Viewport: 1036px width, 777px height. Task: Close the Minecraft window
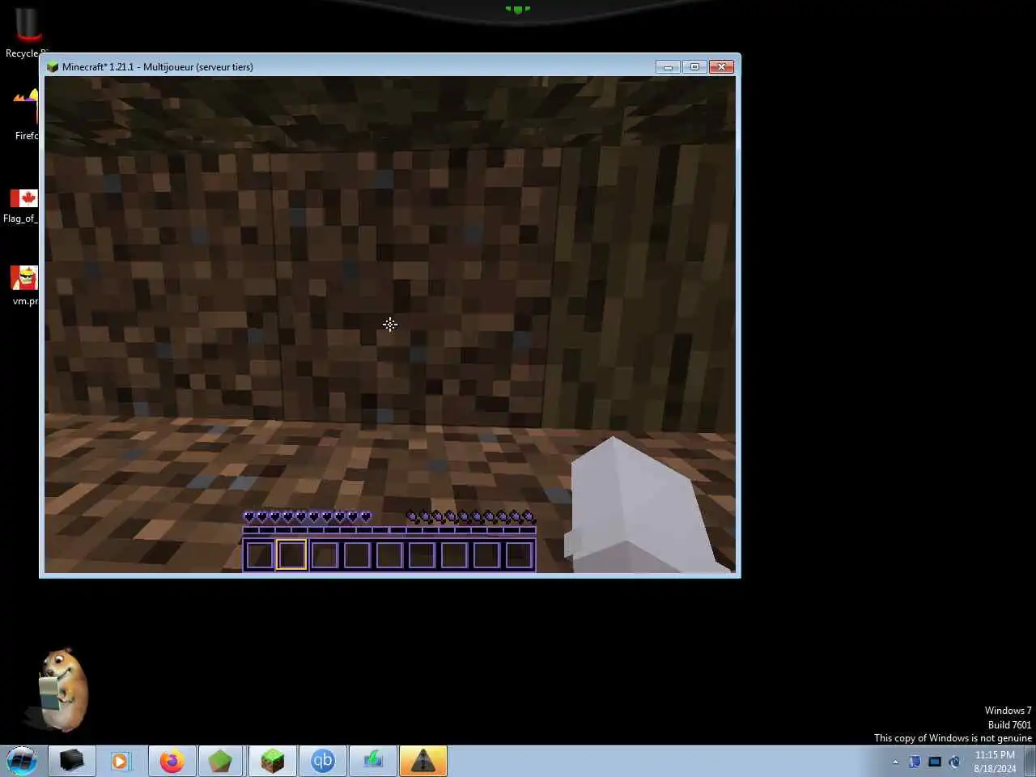721,66
